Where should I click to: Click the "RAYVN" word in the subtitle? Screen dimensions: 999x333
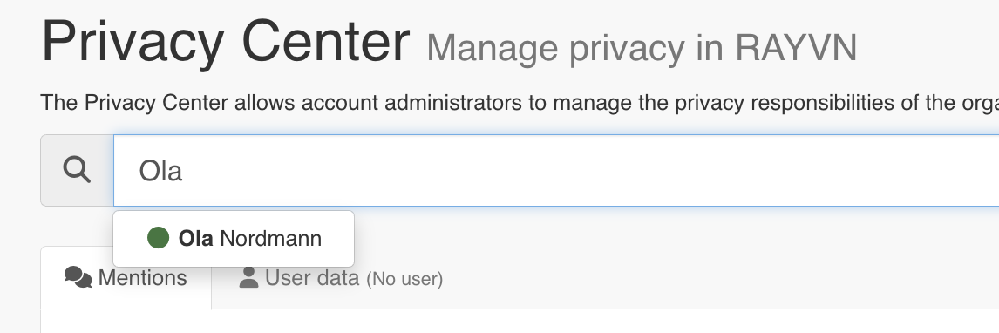(x=796, y=47)
